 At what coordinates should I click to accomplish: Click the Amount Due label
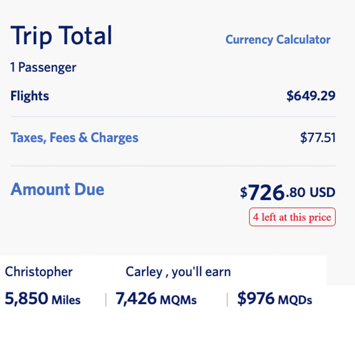click(57, 189)
